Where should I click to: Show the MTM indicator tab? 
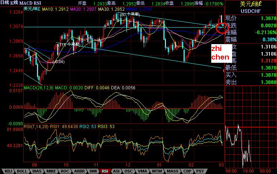coord(157,171)
